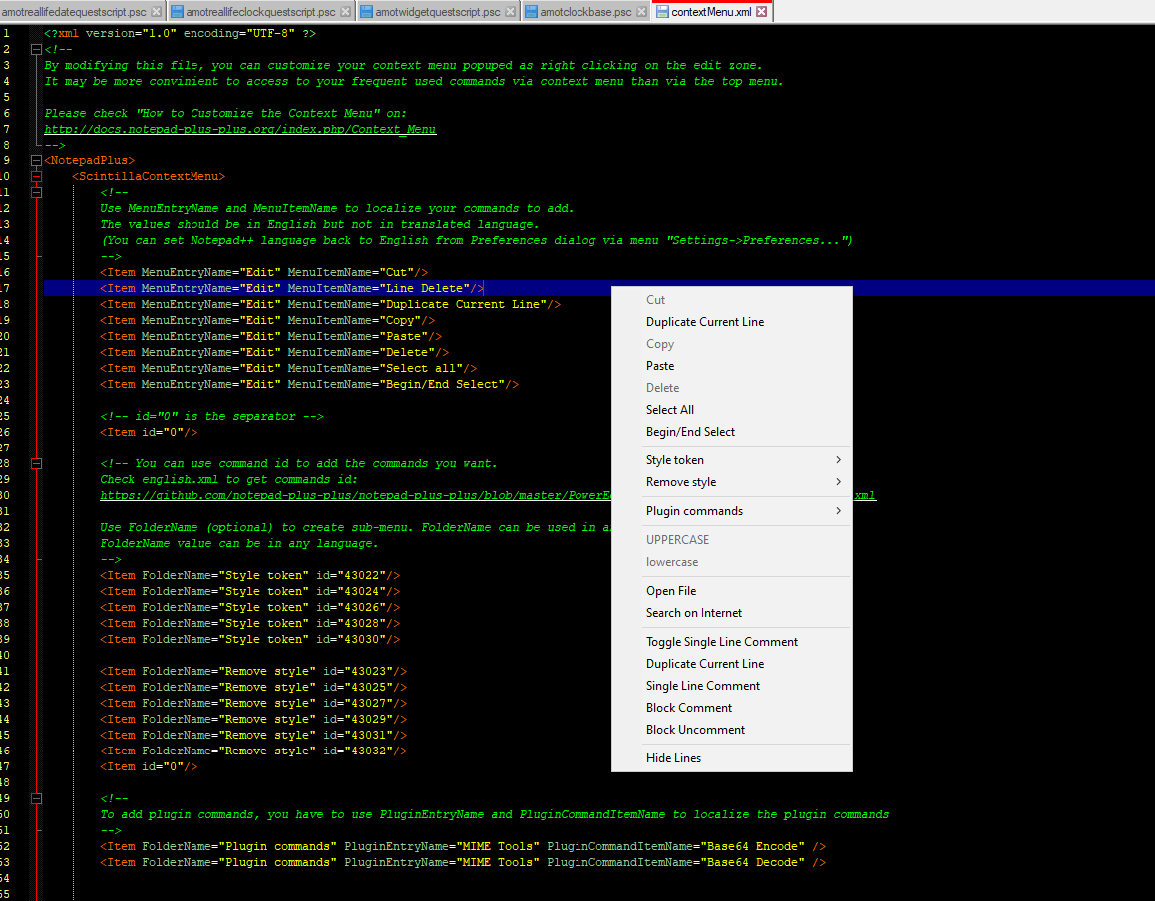1155x901 pixels.
Task: Click the Base64 Encode plugin command line
Action: (x=463, y=846)
